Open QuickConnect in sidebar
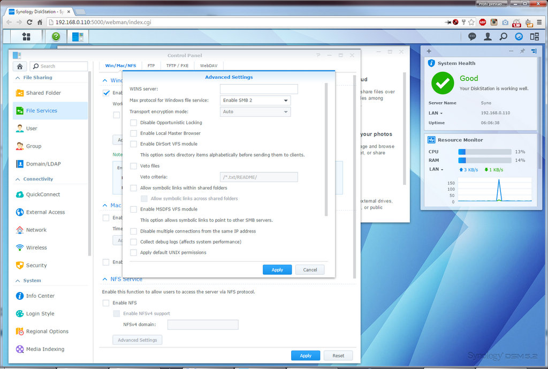Viewport: 548px width, 369px height. click(x=50, y=194)
